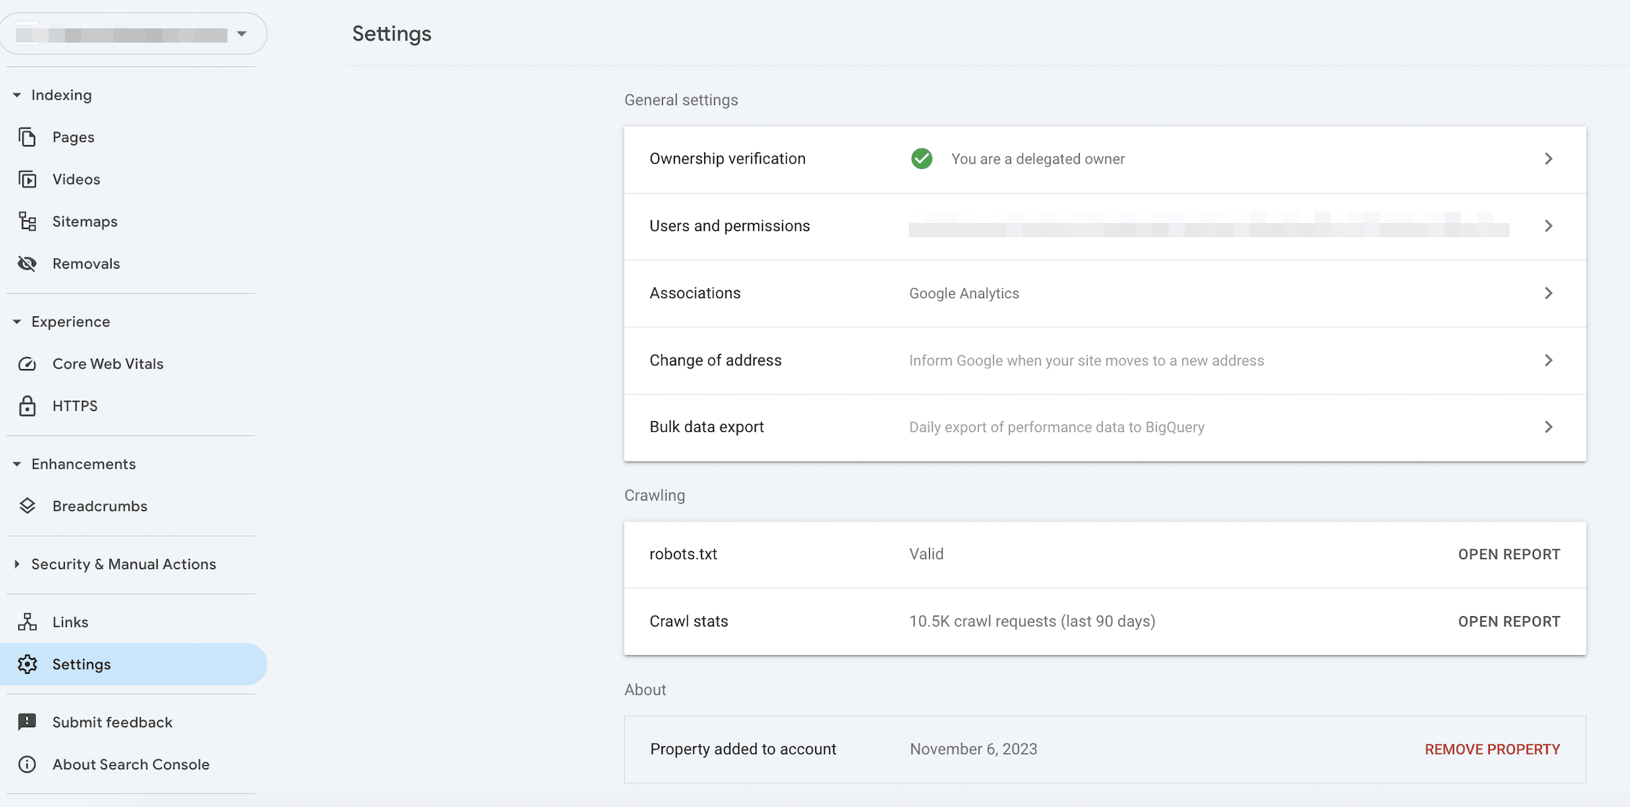This screenshot has width=1630, height=807.
Task: Open Core Web Vitals gauge icon
Action: pos(27,364)
